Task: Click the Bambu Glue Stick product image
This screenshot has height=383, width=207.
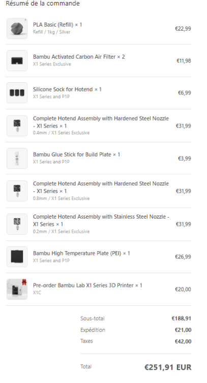Action: pos(17,158)
